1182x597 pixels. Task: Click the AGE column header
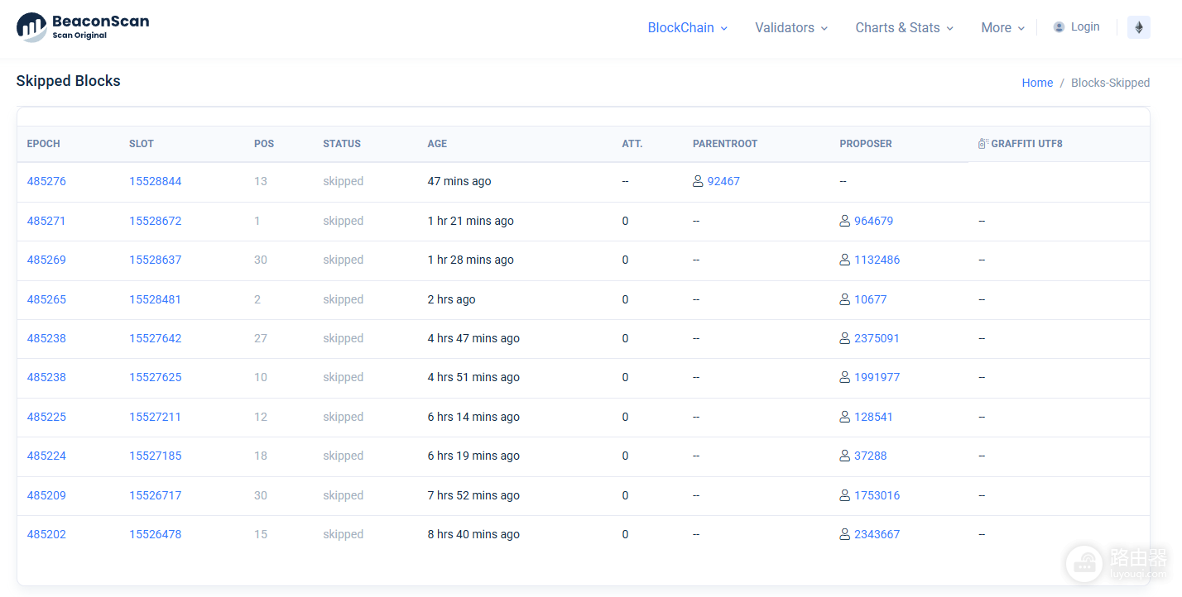437,144
